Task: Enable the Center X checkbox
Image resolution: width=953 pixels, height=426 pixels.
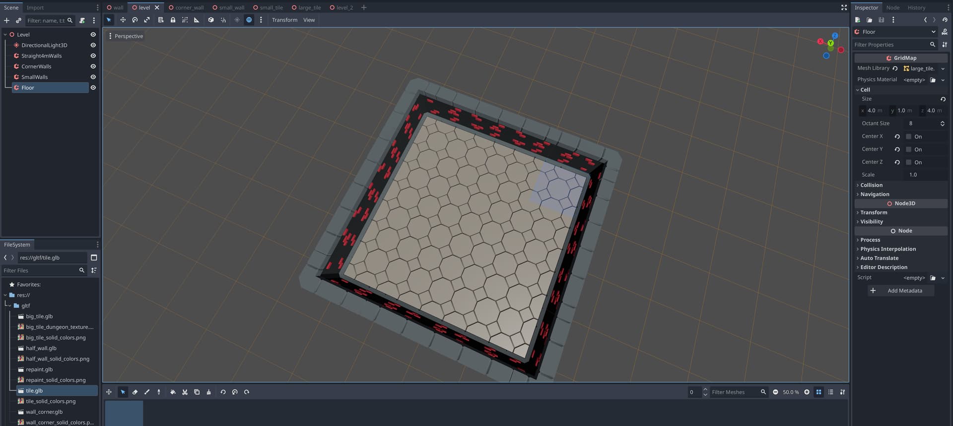Action: pyautogui.click(x=908, y=136)
